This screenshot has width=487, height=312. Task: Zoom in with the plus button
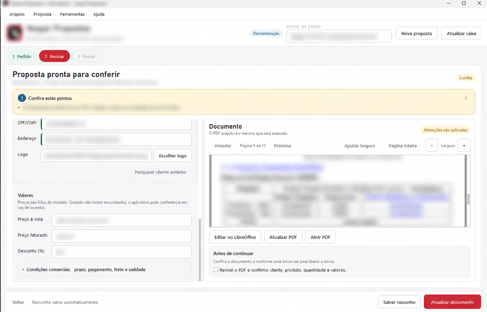click(464, 145)
